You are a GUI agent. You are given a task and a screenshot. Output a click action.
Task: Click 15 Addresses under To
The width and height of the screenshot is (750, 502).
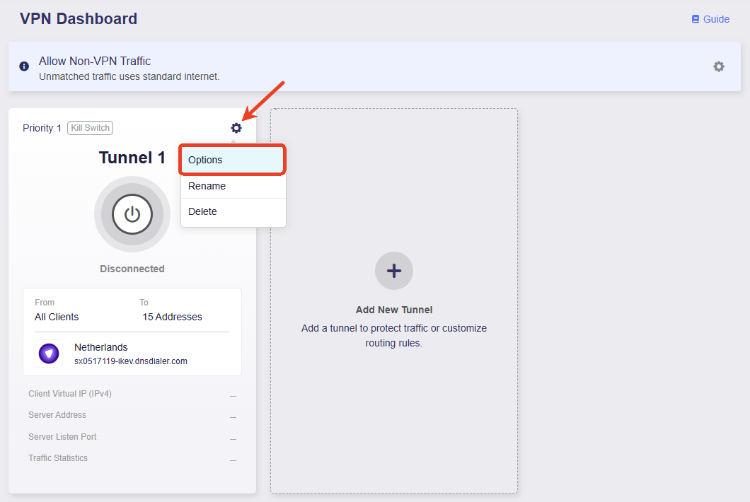[172, 317]
